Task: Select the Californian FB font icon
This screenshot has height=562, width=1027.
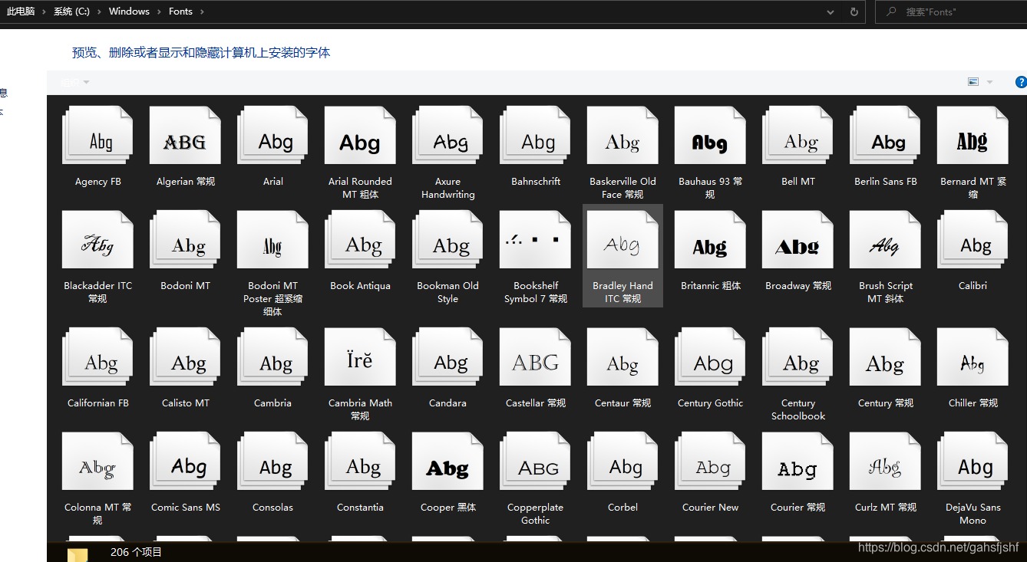Action: 97,357
